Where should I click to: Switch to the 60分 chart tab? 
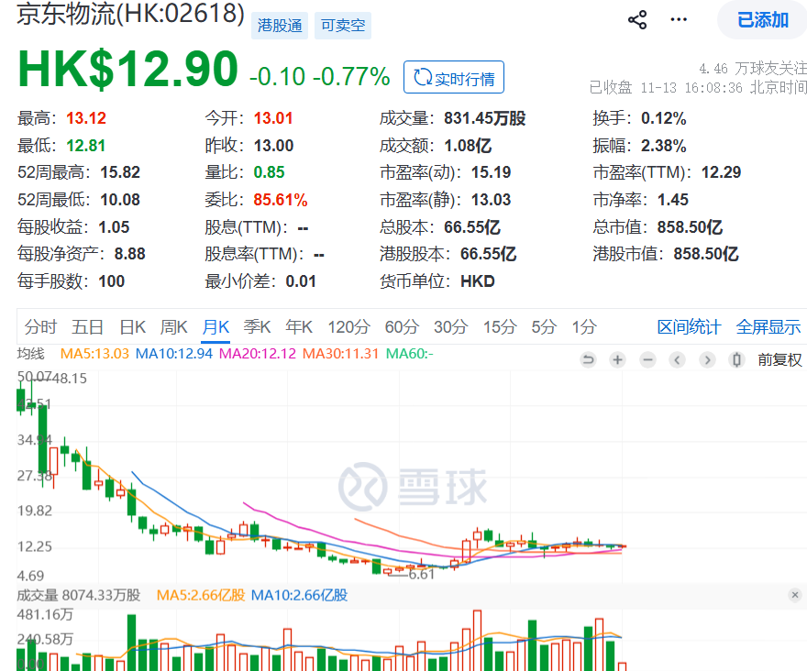point(402,326)
